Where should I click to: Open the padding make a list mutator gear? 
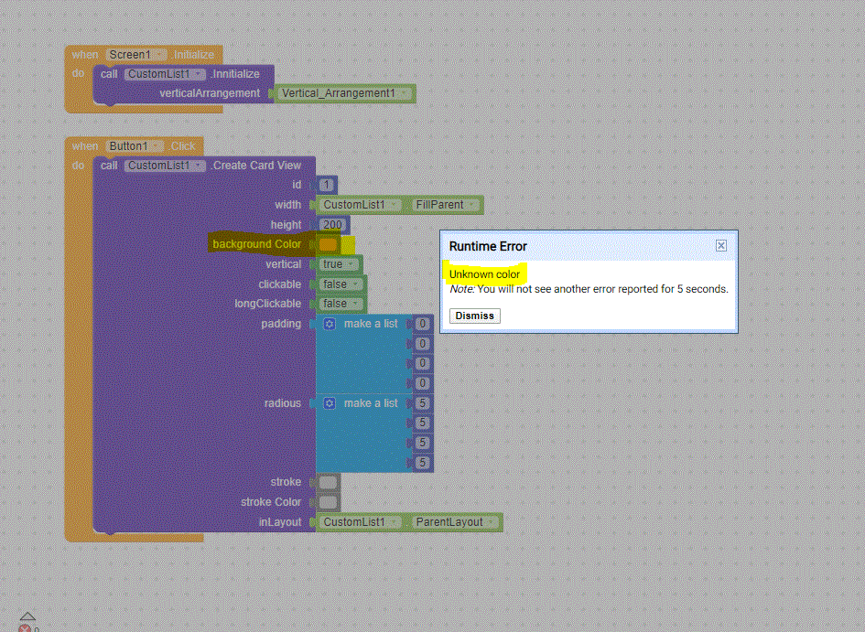(330, 324)
